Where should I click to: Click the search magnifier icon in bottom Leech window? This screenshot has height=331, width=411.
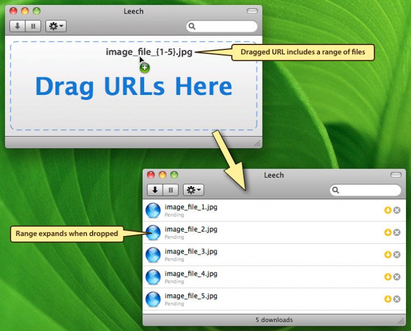point(335,190)
